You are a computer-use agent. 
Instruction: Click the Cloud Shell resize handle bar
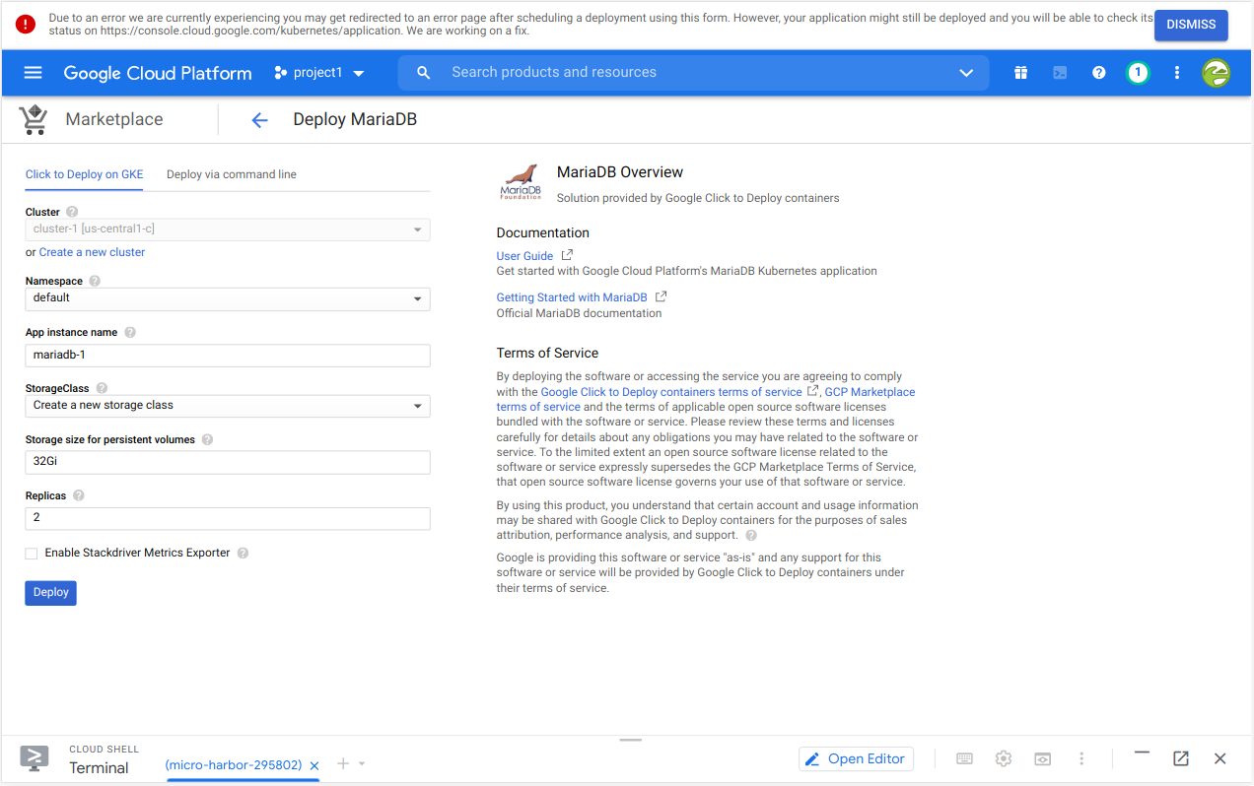coord(631,740)
